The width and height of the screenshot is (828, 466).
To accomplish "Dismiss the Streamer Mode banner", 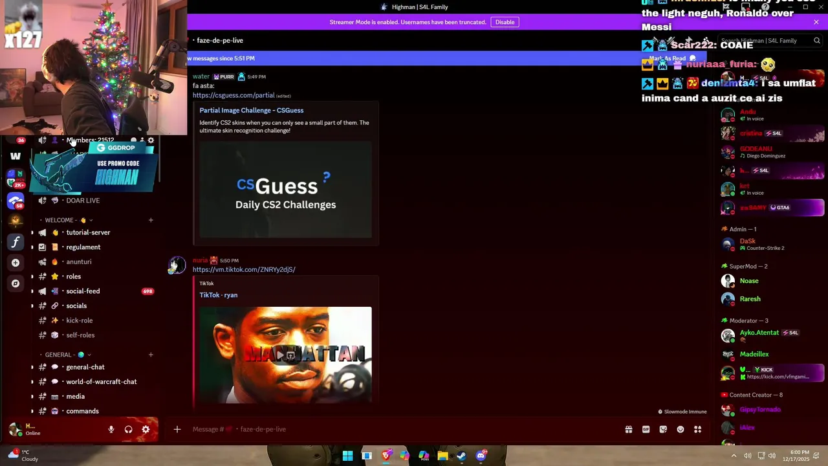I will [x=816, y=22].
